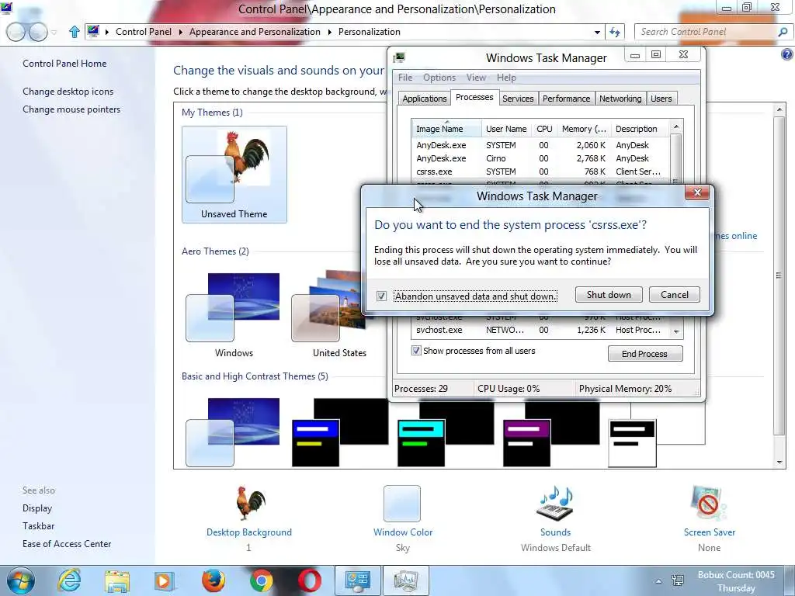The image size is (795, 596).
Task: Toggle Abandon unsaved data checkbox
Action: tap(381, 296)
